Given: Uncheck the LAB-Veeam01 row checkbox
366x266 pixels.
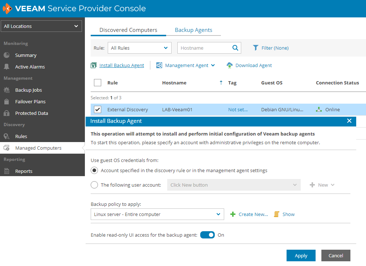Looking at the screenshot, I should click(x=98, y=109).
